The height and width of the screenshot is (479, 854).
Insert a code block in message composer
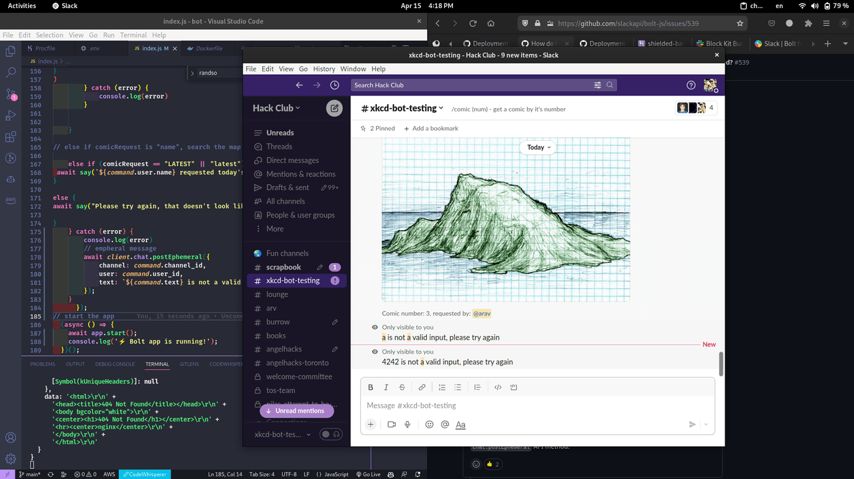[x=514, y=387]
